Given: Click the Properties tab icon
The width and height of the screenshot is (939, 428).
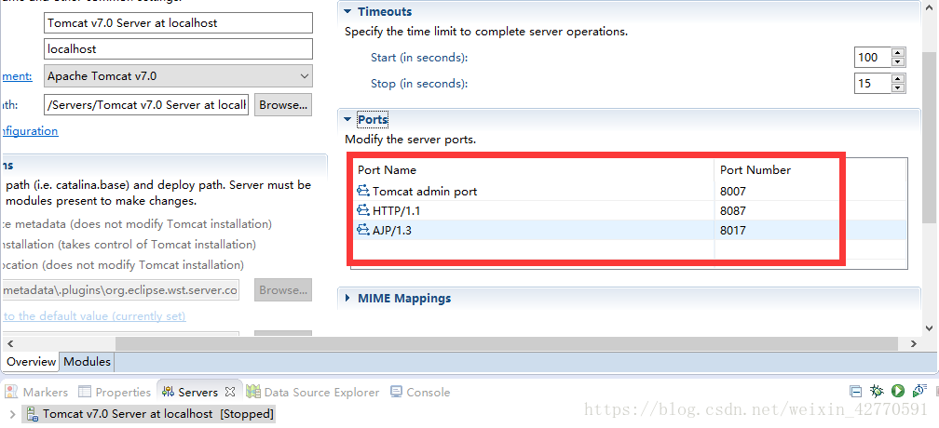Looking at the screenshot, I should point(85,392).
